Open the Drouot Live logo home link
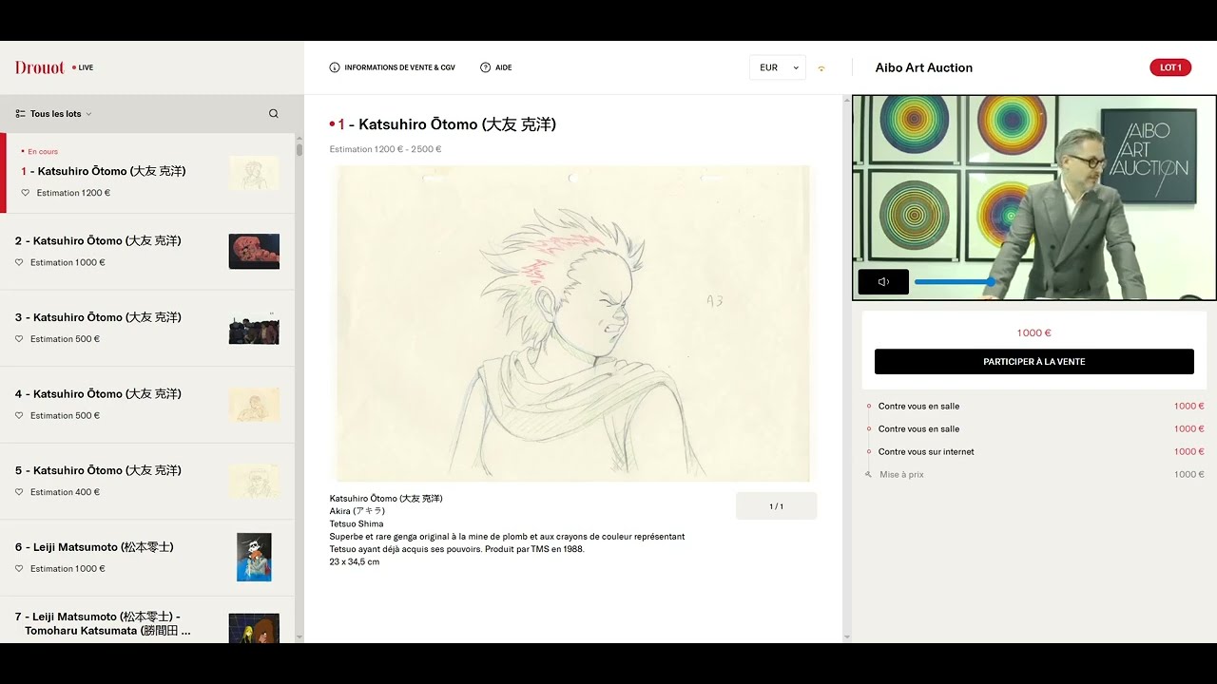1217x684 pixels. tap(53, 67)
